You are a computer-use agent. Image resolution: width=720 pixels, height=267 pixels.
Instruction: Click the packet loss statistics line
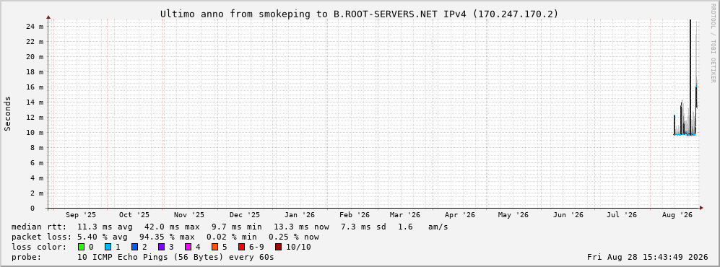click(165, 237)
